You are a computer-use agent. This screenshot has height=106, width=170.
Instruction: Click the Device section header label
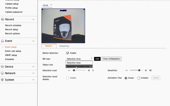pos(9,67)
